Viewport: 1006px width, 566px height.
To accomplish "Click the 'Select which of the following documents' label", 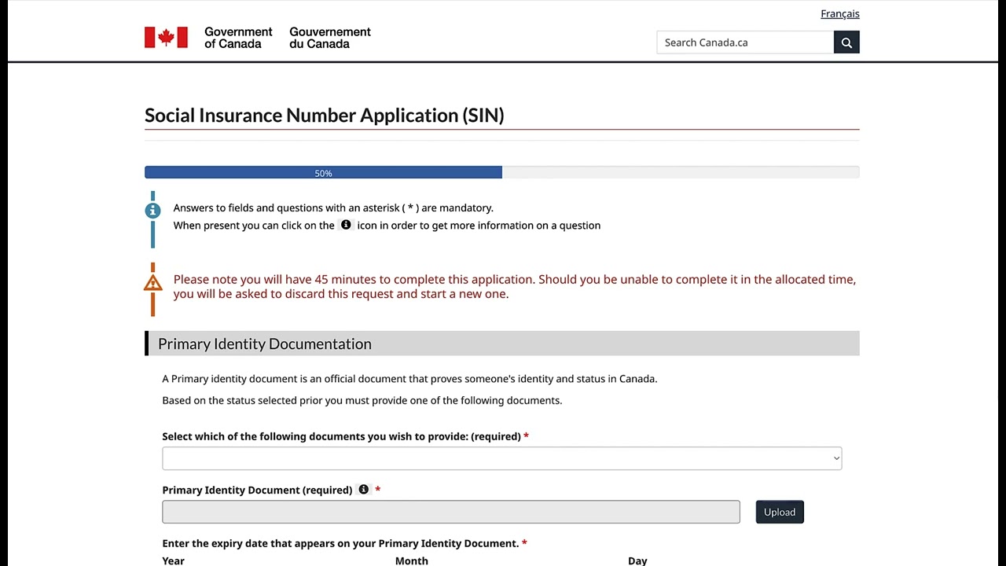I will point(345,436).
